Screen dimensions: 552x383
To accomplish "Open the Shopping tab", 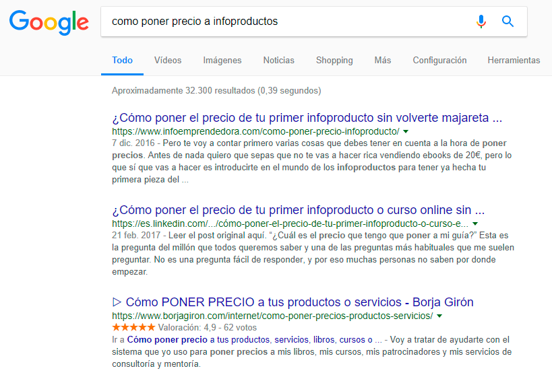I will click(334, 61).
